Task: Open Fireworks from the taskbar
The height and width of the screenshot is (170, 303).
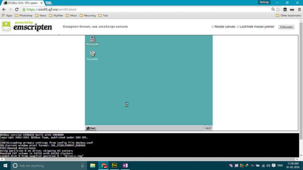Action: (114, 166)
